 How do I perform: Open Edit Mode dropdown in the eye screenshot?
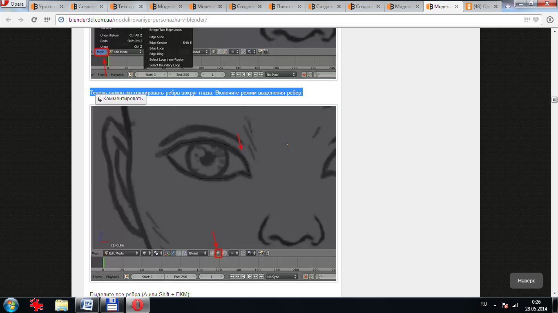[x=121, y=253]
